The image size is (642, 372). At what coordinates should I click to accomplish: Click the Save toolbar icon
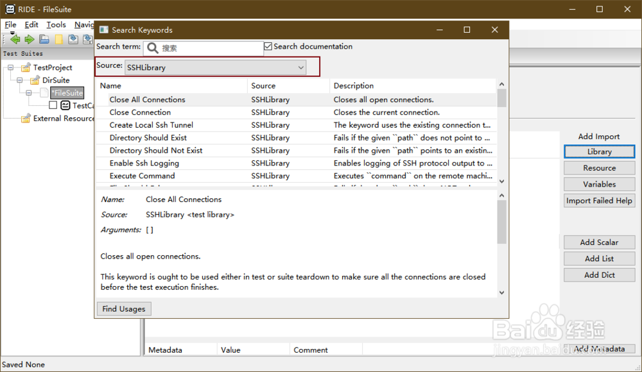73,39
